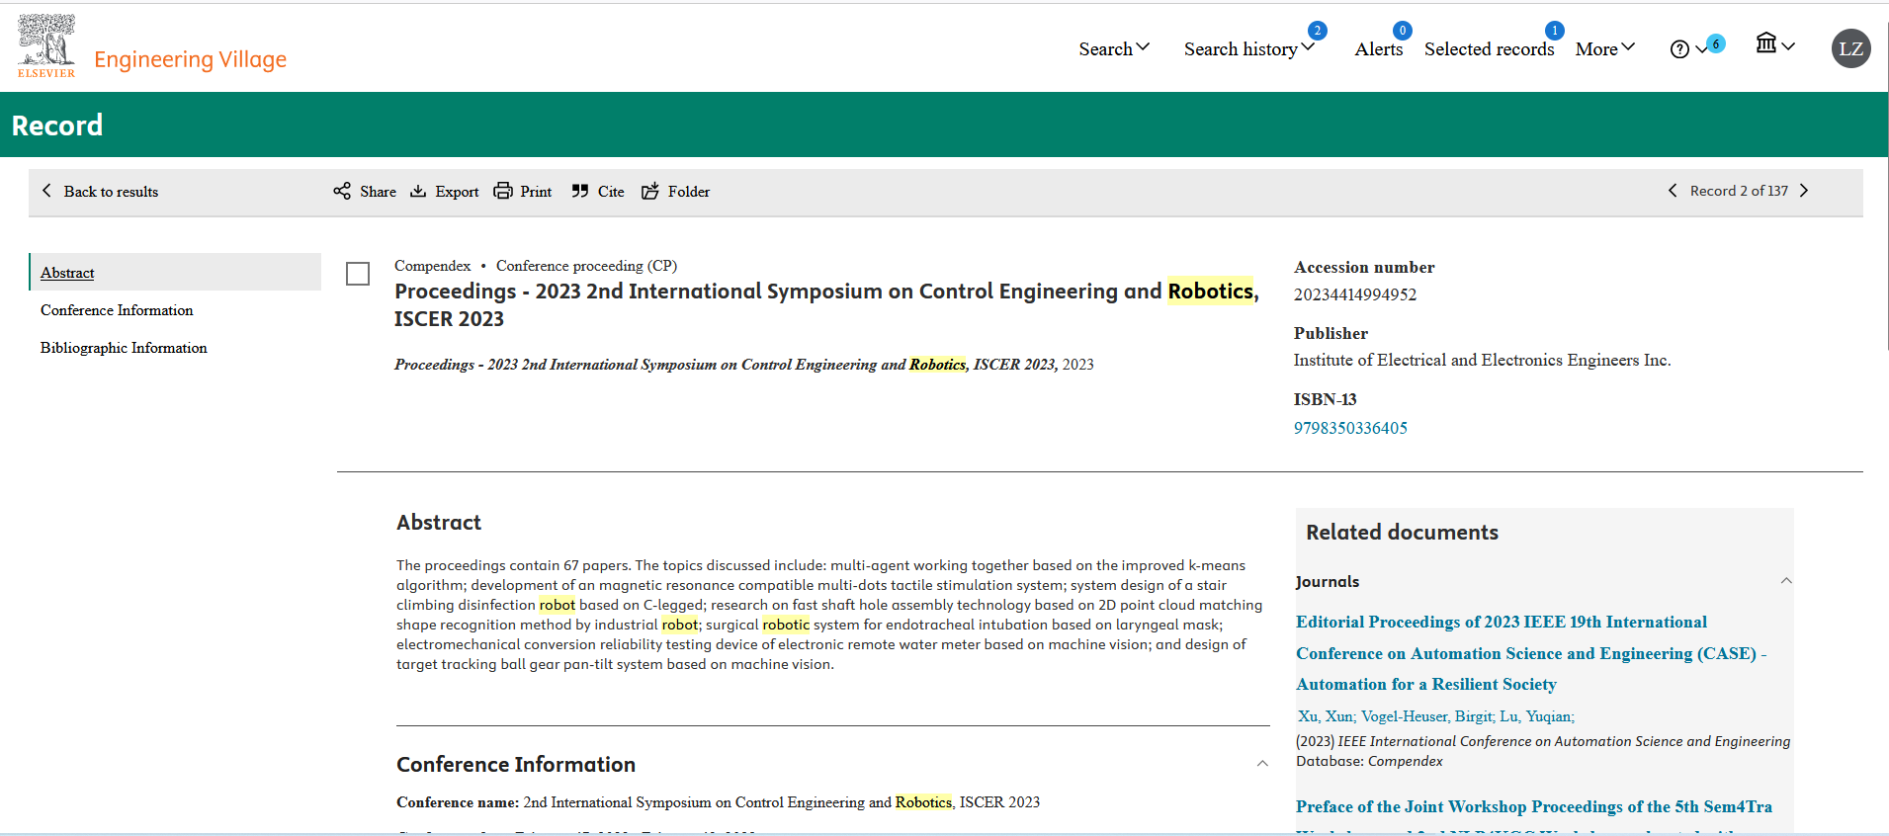The height and width of the screenshot is (836, 1889).
Task: Open ISBN-13 9798350336405 link
Action: click(1350, 428)
